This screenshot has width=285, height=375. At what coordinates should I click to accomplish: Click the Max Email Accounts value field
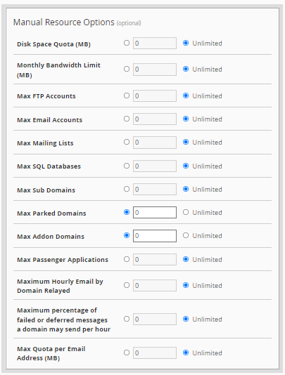155,119
